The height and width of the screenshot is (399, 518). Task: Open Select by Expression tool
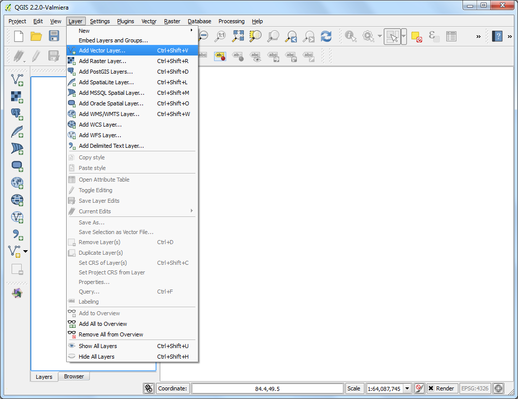click(434, 36)
